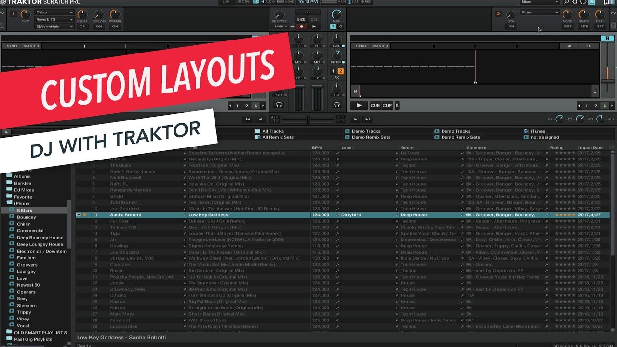Open the FX unit 2 Gater effect dropdown
The height and width of the screenshot is (347, 617).
click(540, 13)
